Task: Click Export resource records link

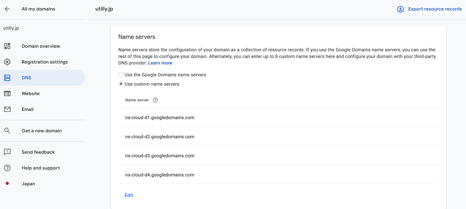Action: (435, 9)
